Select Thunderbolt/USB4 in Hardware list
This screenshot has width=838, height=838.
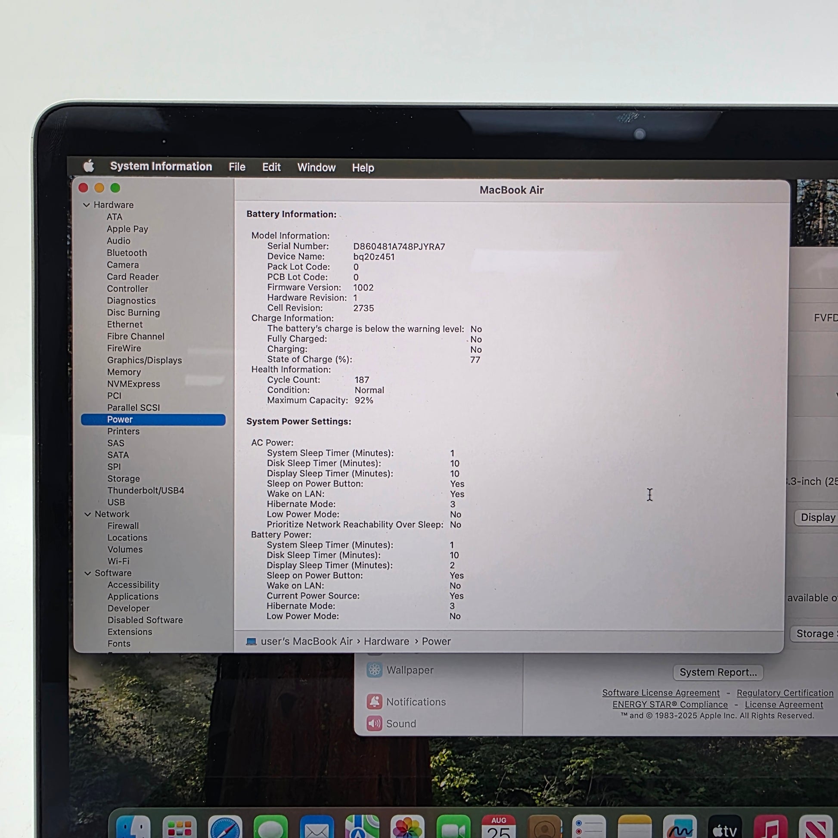pyautogui.click(x=146, y=490)
